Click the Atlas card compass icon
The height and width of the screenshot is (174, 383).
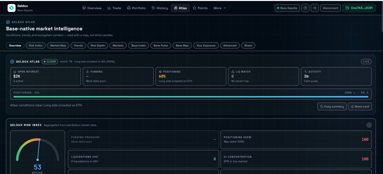pos(12,62)
